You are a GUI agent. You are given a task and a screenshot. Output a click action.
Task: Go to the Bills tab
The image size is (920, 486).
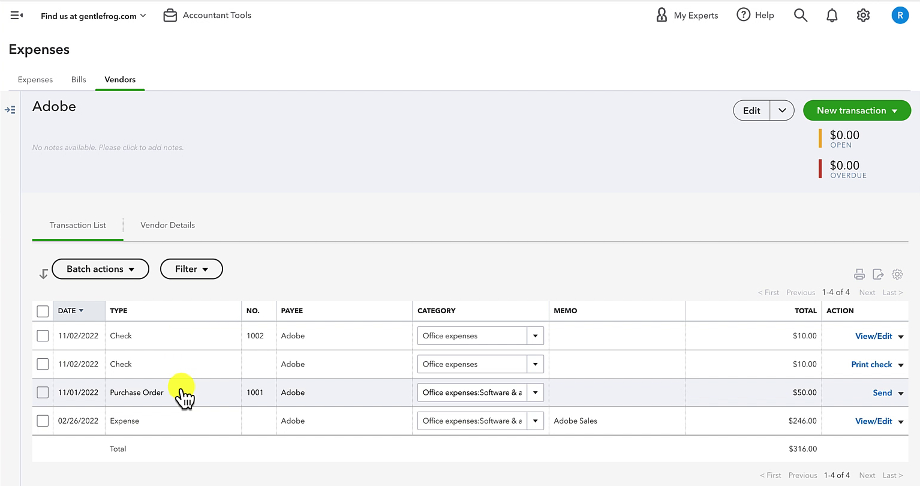tap(79, 79)
